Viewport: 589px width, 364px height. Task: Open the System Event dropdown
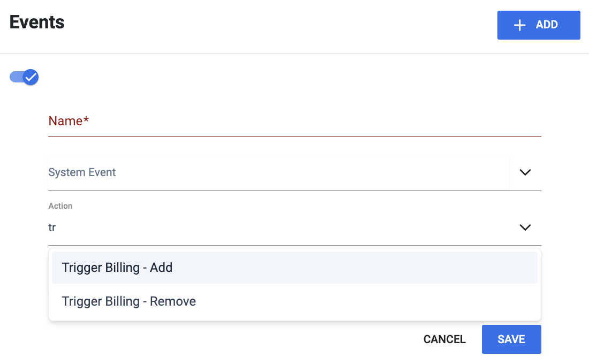pos(294,172)
